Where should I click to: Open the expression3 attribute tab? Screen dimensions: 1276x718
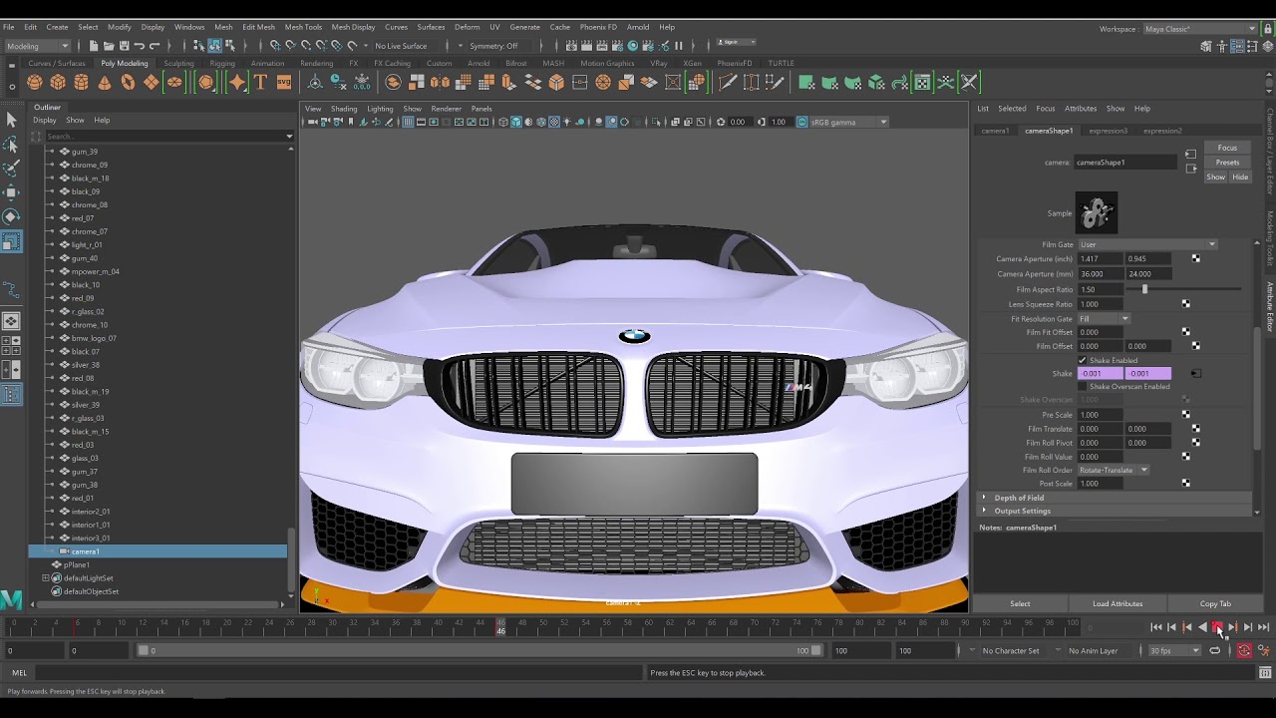(x=1108, y=131)
